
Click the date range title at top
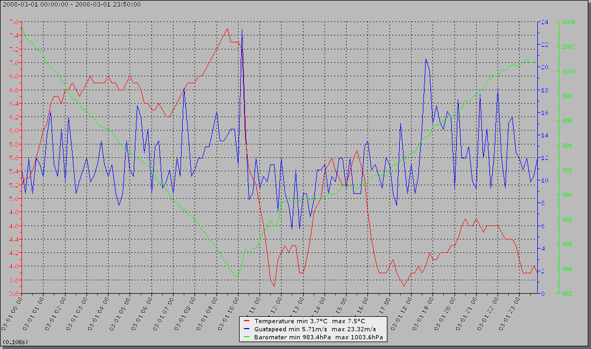click(71, 4)
